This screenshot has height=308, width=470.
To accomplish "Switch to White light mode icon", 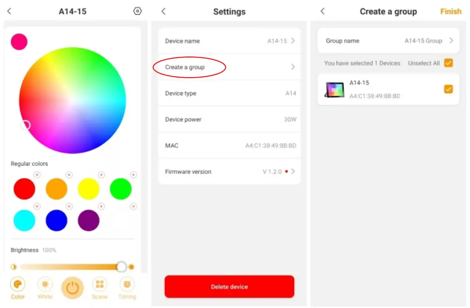I will [x=45, y=284].
